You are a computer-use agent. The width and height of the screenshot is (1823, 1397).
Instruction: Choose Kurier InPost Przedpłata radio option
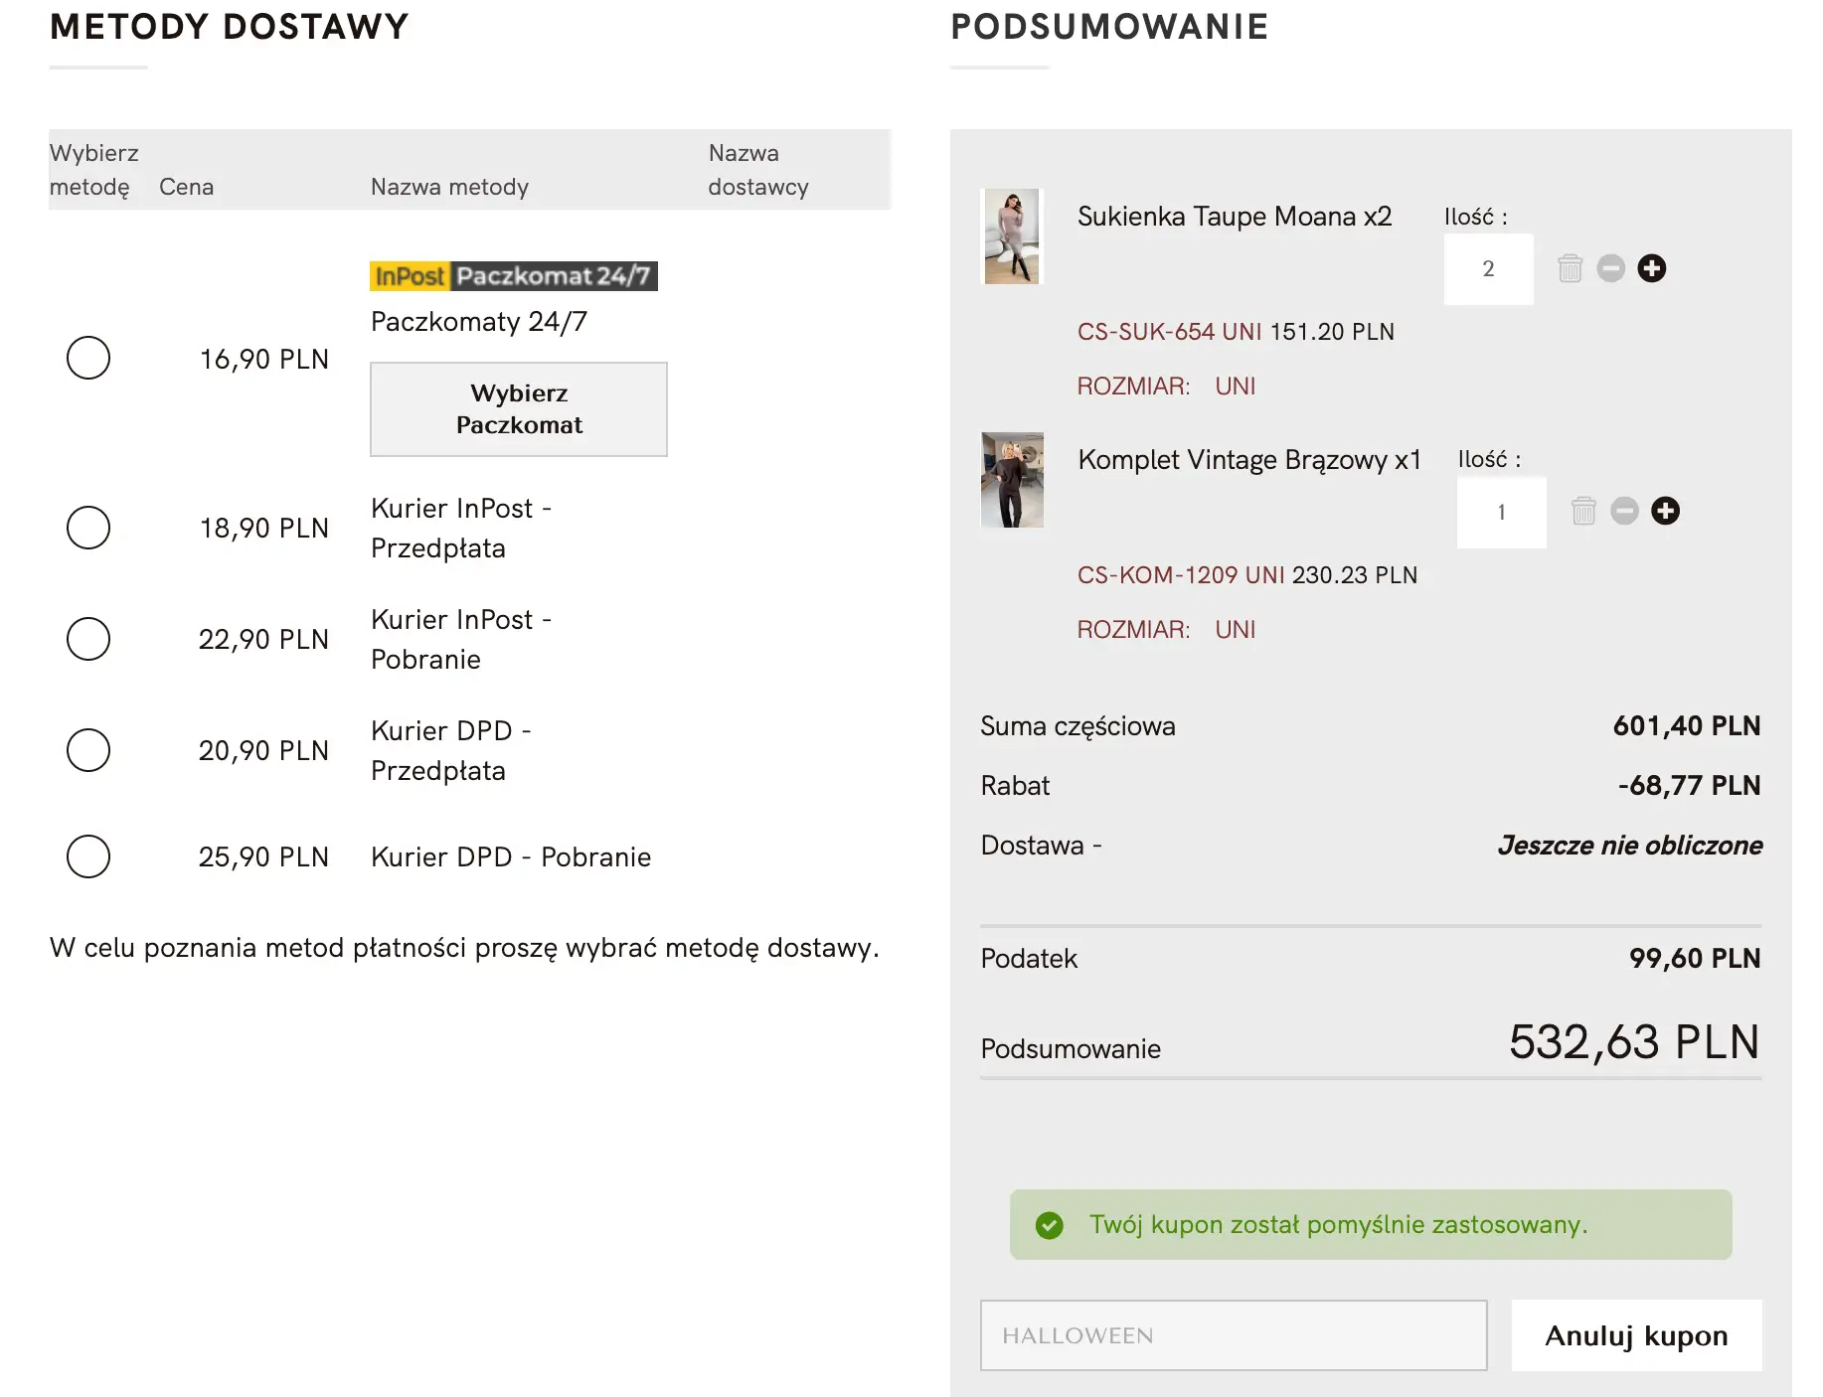pos(88,528)
